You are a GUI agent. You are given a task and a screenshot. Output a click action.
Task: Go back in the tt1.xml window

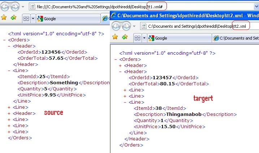5,7
